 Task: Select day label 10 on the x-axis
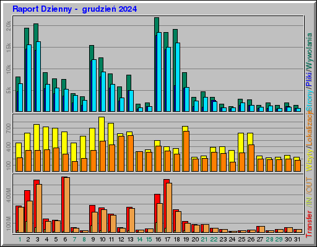pyautogui.click(x=102, y=240)
